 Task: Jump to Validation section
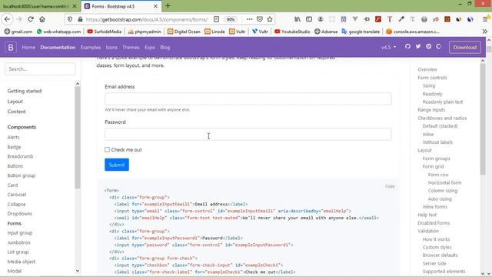pos(428,231)
